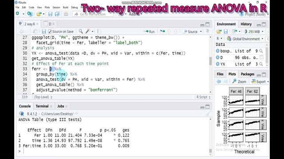Click the Go to file/function field
The image size is (284, 159).
click(93, 14)
